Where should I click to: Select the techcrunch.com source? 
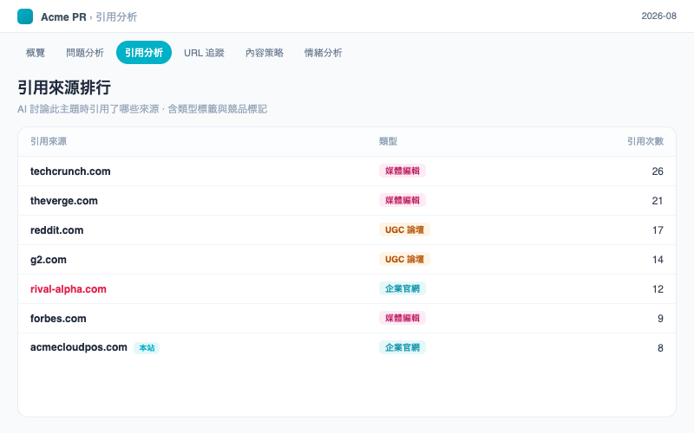(70, 171)
